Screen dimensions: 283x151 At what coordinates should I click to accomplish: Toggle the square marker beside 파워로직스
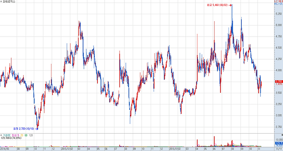(1, 2)
